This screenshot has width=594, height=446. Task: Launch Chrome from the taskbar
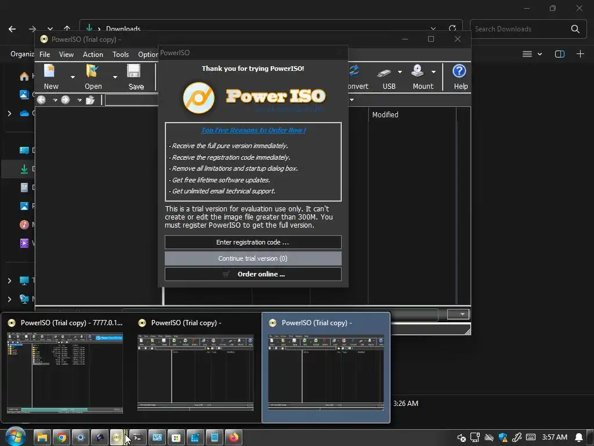[x=61, y=437]
